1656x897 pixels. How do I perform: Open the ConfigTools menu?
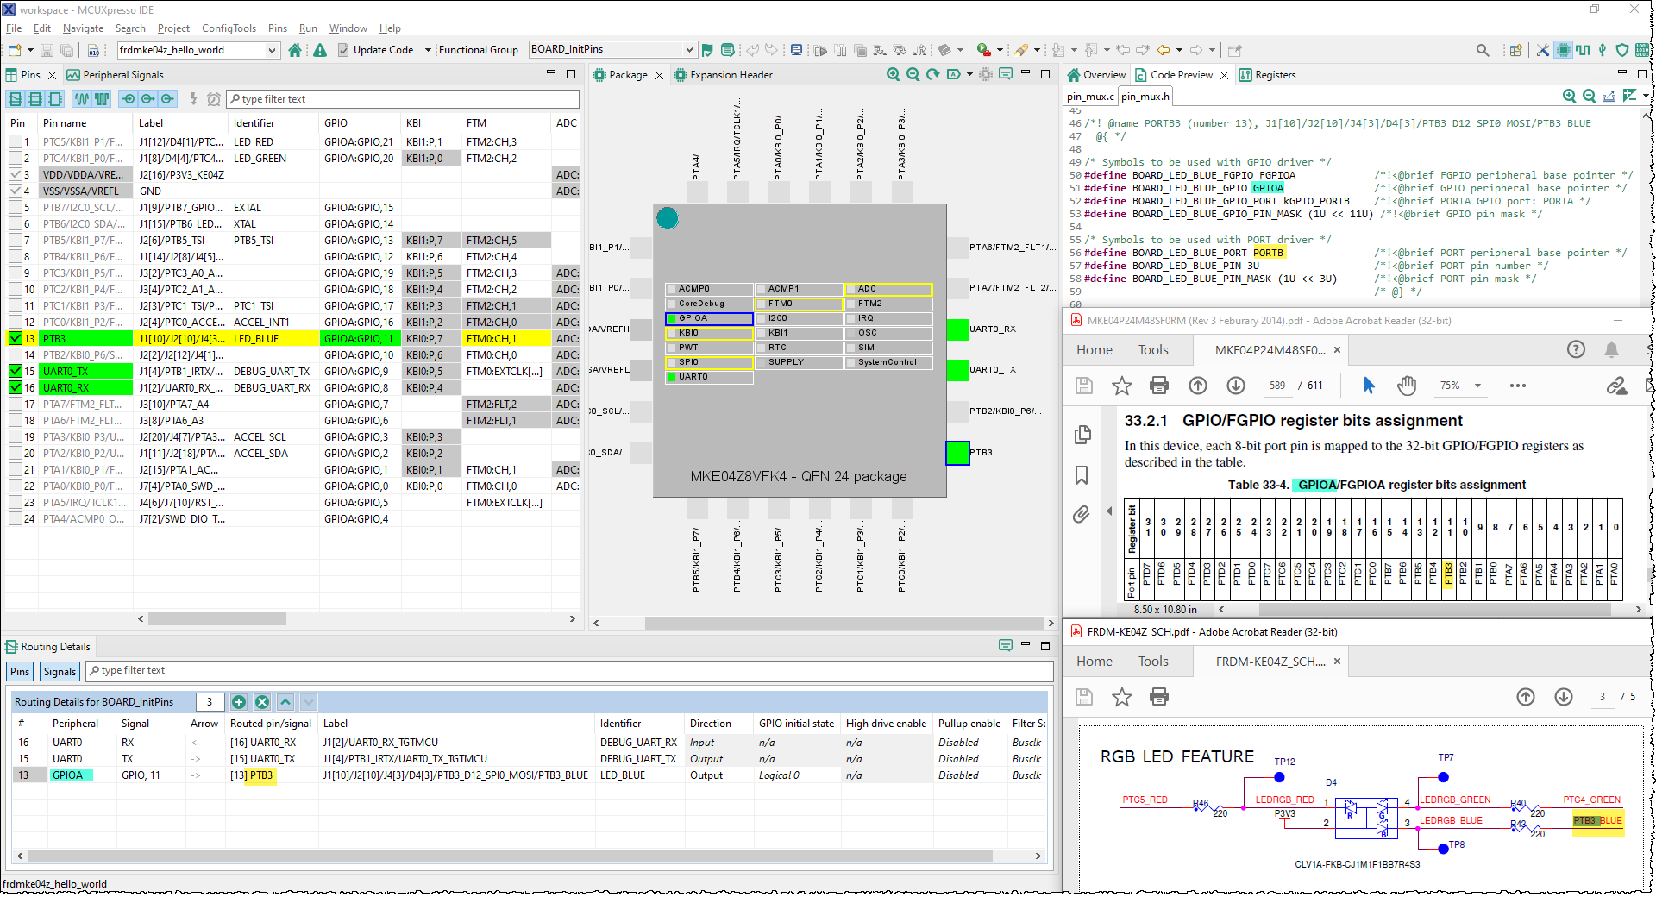[x=229, y=28]
